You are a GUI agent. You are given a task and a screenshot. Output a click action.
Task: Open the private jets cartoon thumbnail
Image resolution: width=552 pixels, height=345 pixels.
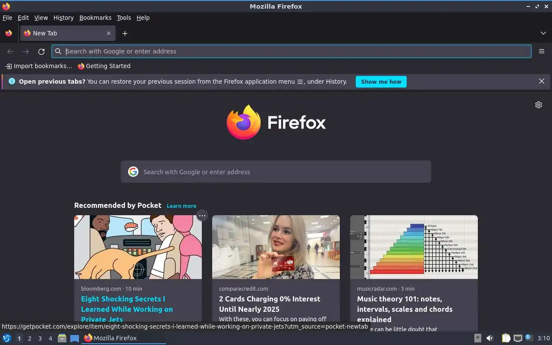point(138,247)
